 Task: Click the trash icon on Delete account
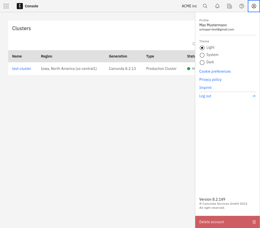[x=254, y=222]
